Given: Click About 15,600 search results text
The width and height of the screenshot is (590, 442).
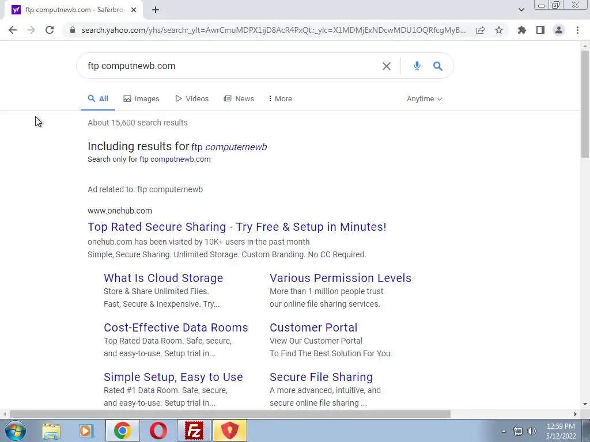Looking at the screenshot, I should coord(138,123).
